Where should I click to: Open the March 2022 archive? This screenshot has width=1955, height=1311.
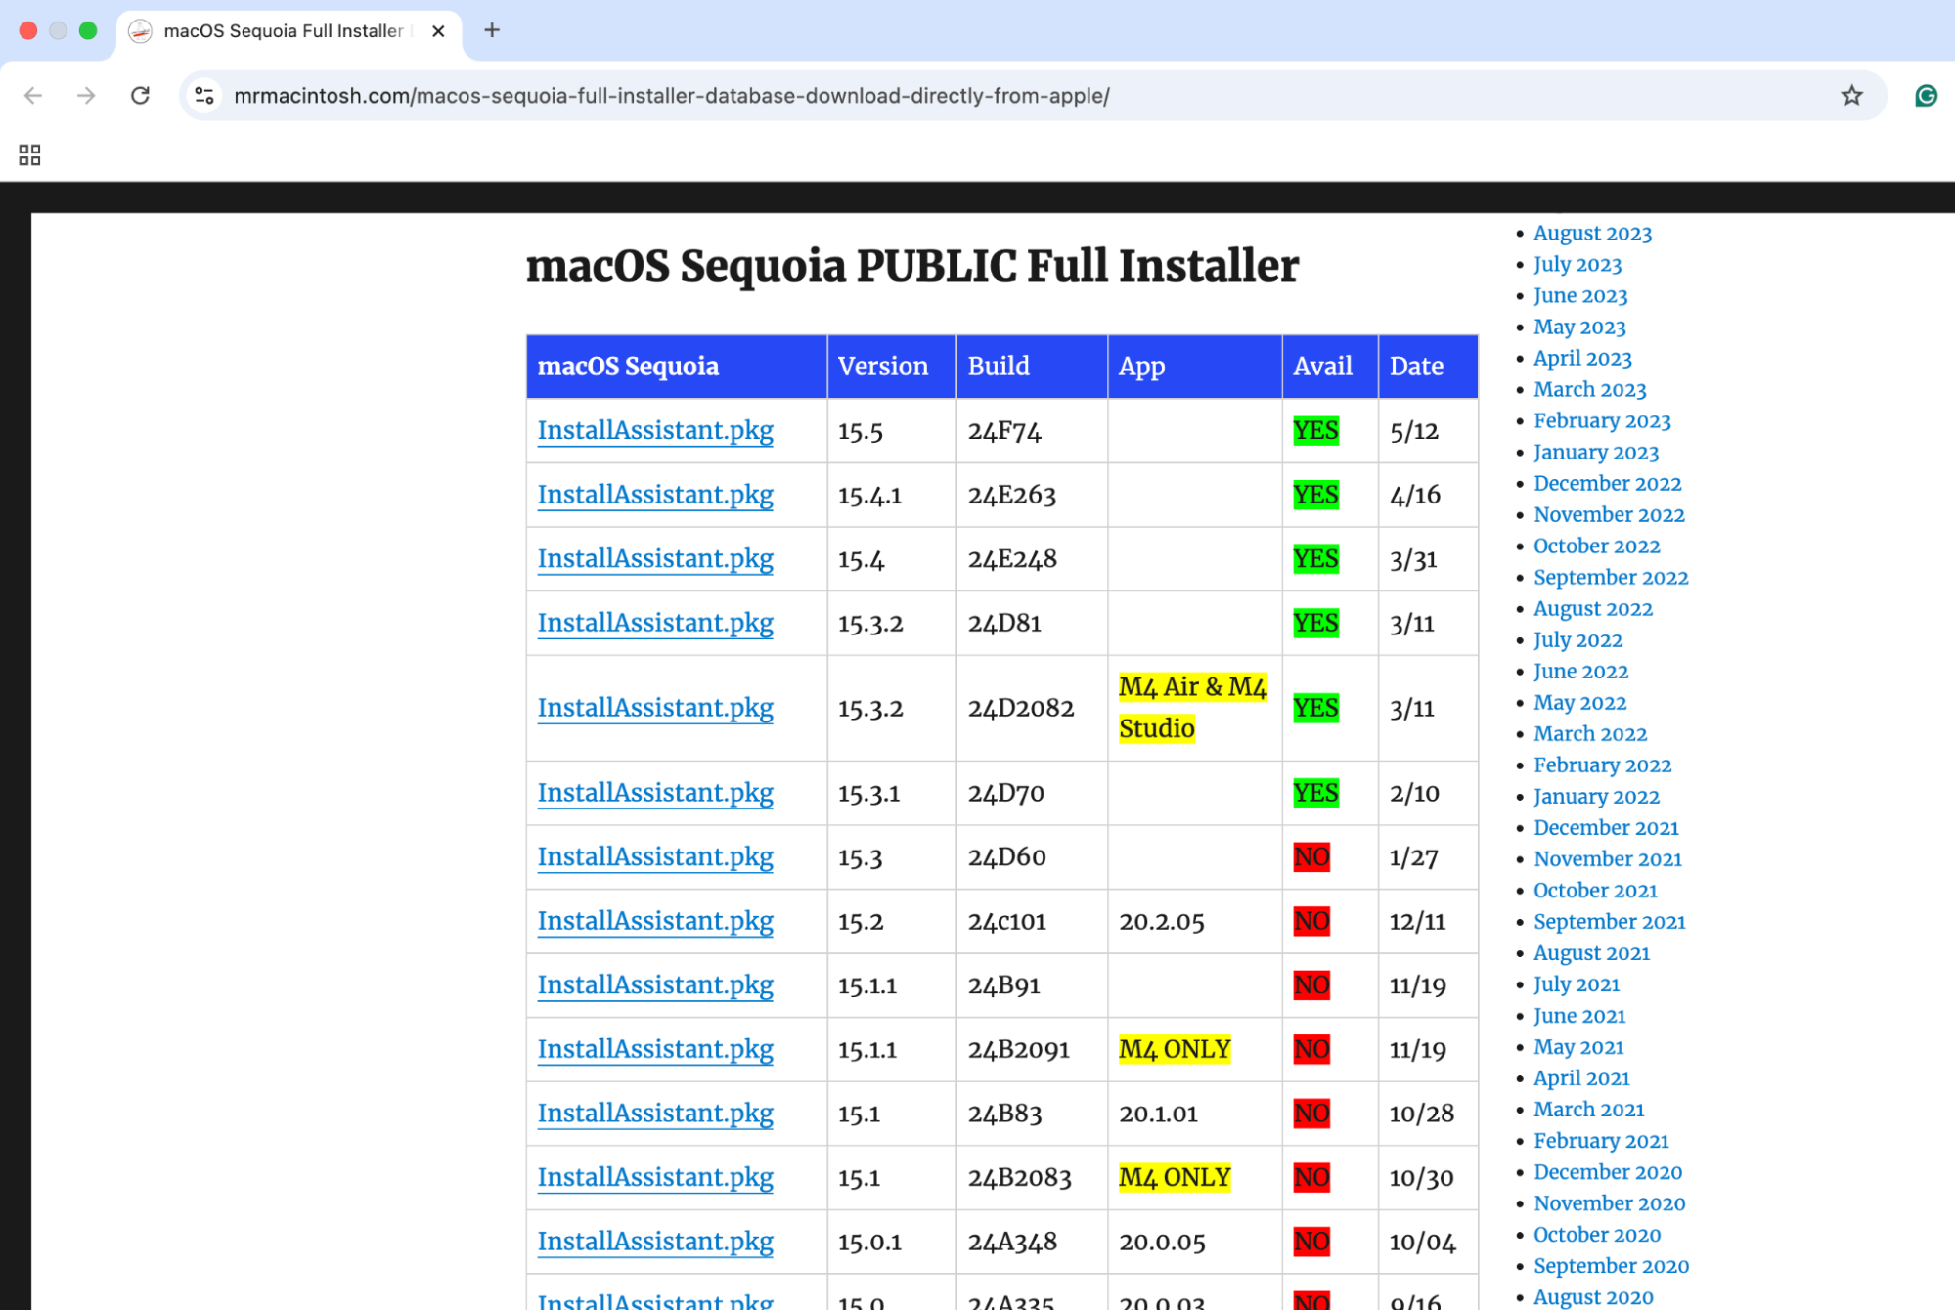pos(1589,733)
